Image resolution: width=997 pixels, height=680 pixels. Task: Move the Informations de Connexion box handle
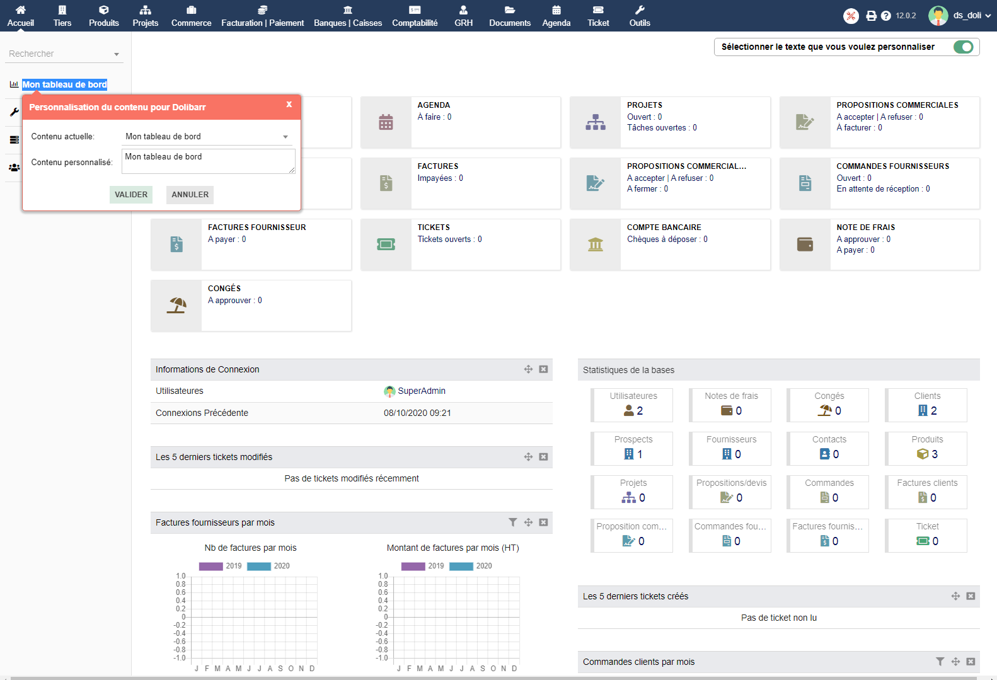(x=528, y=369)
